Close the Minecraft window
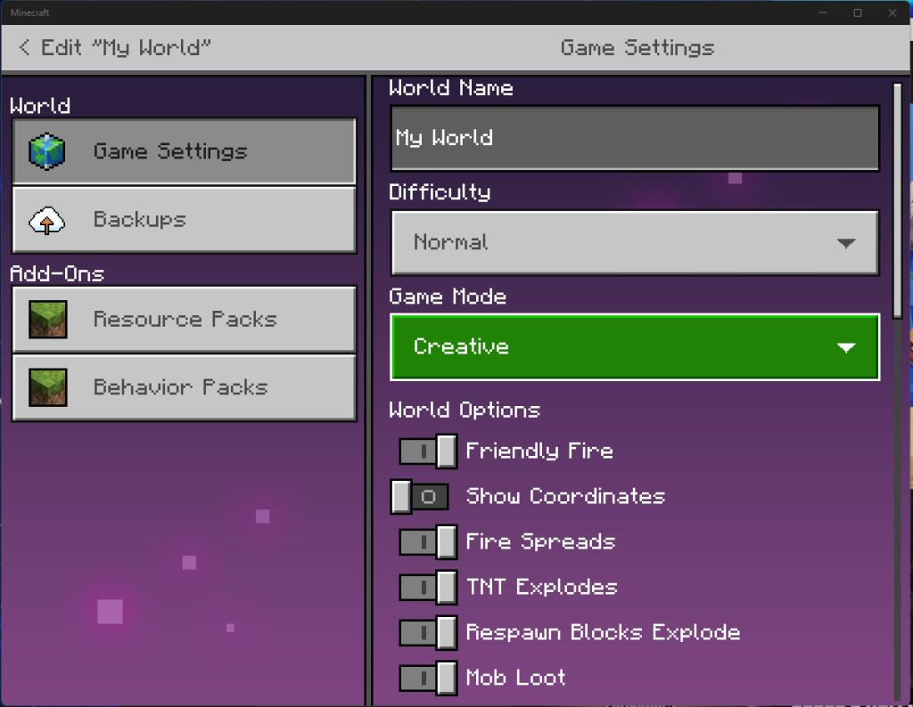The width and height of the screenshot is (913, 707). tap(892, 12)
